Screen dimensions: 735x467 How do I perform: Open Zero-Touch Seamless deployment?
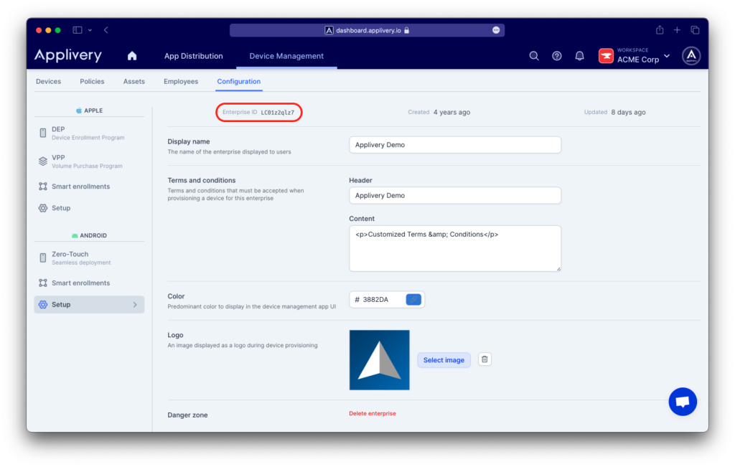tap(89, 258)
